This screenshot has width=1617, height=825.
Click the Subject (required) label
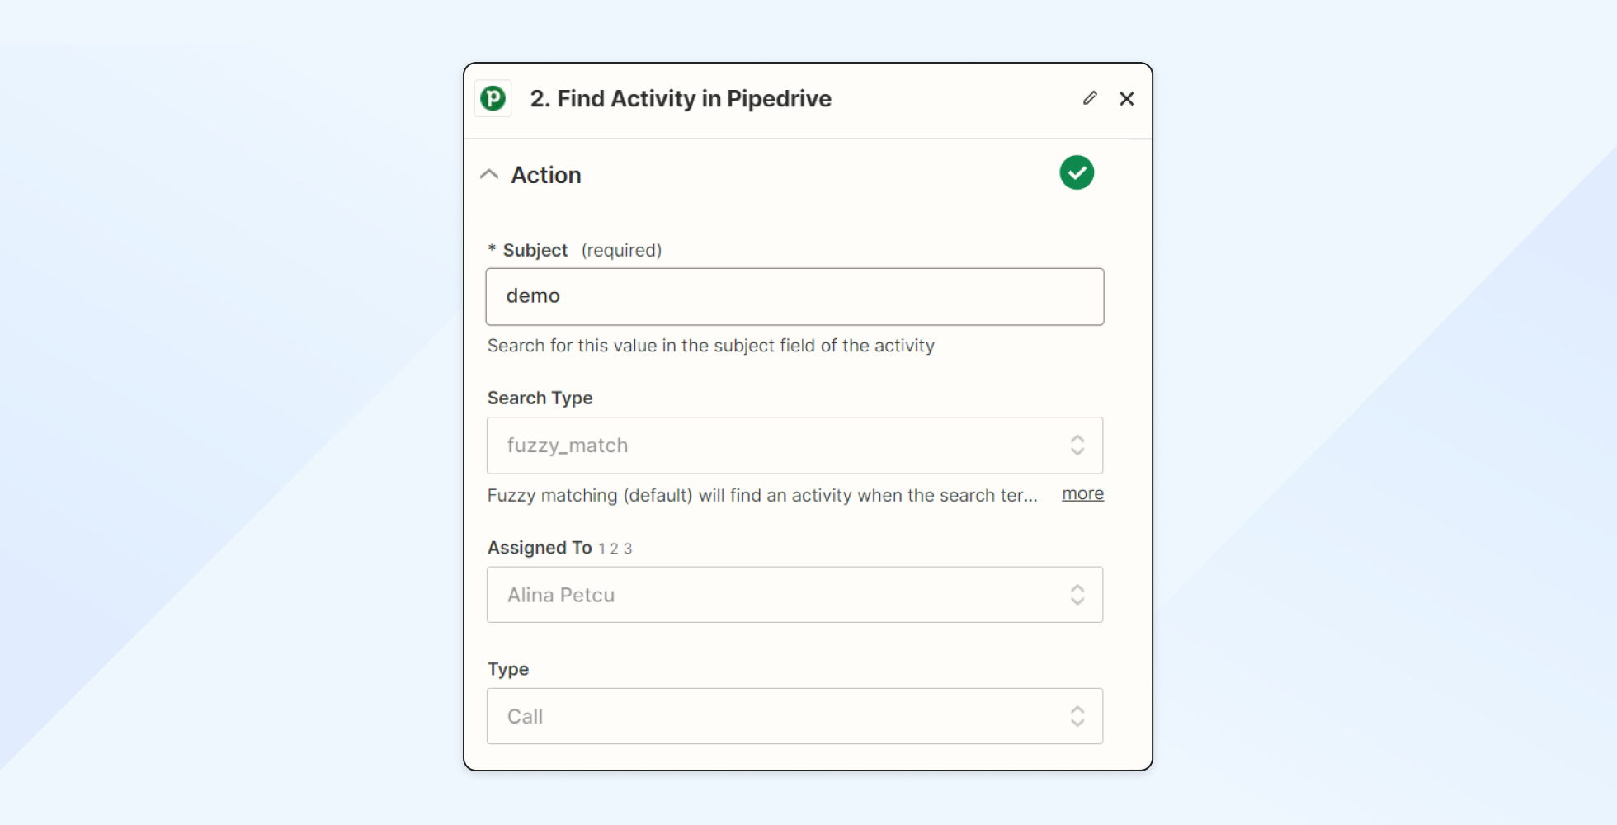click(575, 250)
